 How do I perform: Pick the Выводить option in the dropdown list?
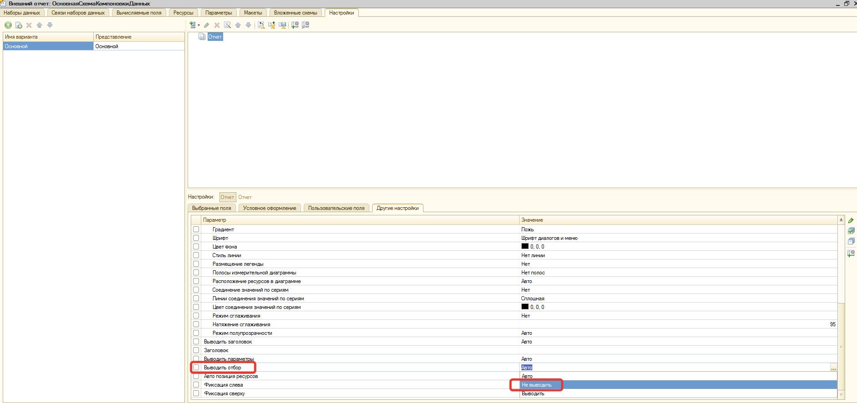pyautogui.click(x=533, y=393)
